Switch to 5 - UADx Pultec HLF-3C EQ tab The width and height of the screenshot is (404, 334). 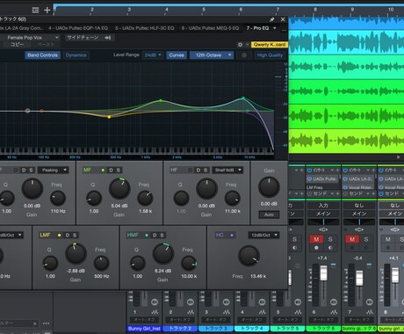[145, 28]
